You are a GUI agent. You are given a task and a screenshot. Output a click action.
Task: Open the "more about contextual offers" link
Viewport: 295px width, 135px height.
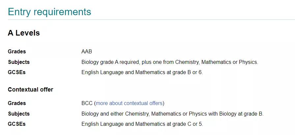(x=129, y=103)
